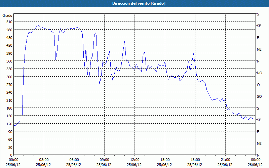Click the 25/06/12 date under 12:00
This screenshot has width=269, height=168.
(x=134, y=165)
